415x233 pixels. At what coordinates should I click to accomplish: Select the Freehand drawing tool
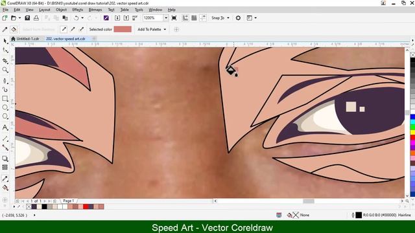point(5,80)
